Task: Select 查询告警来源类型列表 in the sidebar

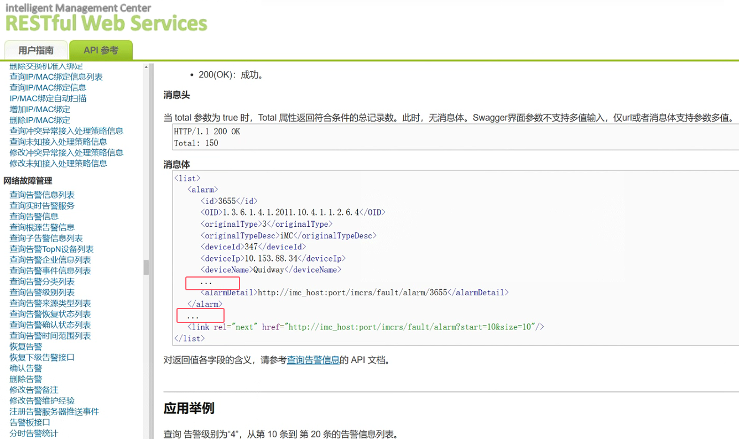Action: click(50, 303)
